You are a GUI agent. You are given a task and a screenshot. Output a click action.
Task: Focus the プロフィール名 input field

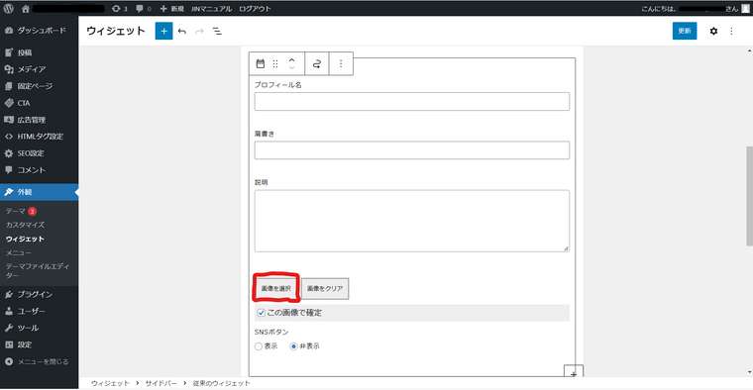click(x=412, y=102)
